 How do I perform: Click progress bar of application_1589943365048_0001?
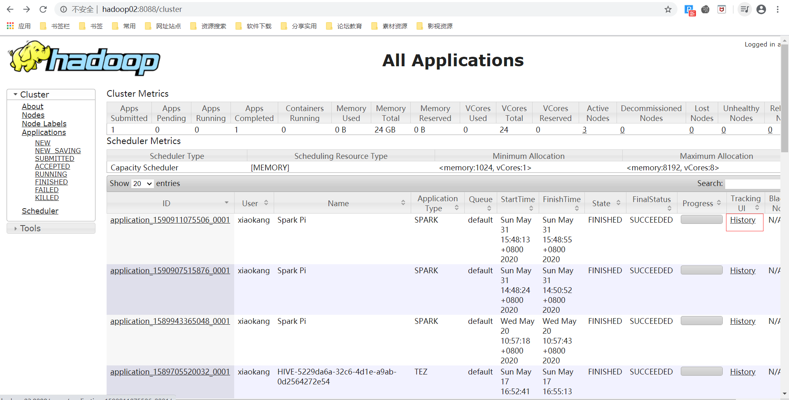(x=701, y=321)
